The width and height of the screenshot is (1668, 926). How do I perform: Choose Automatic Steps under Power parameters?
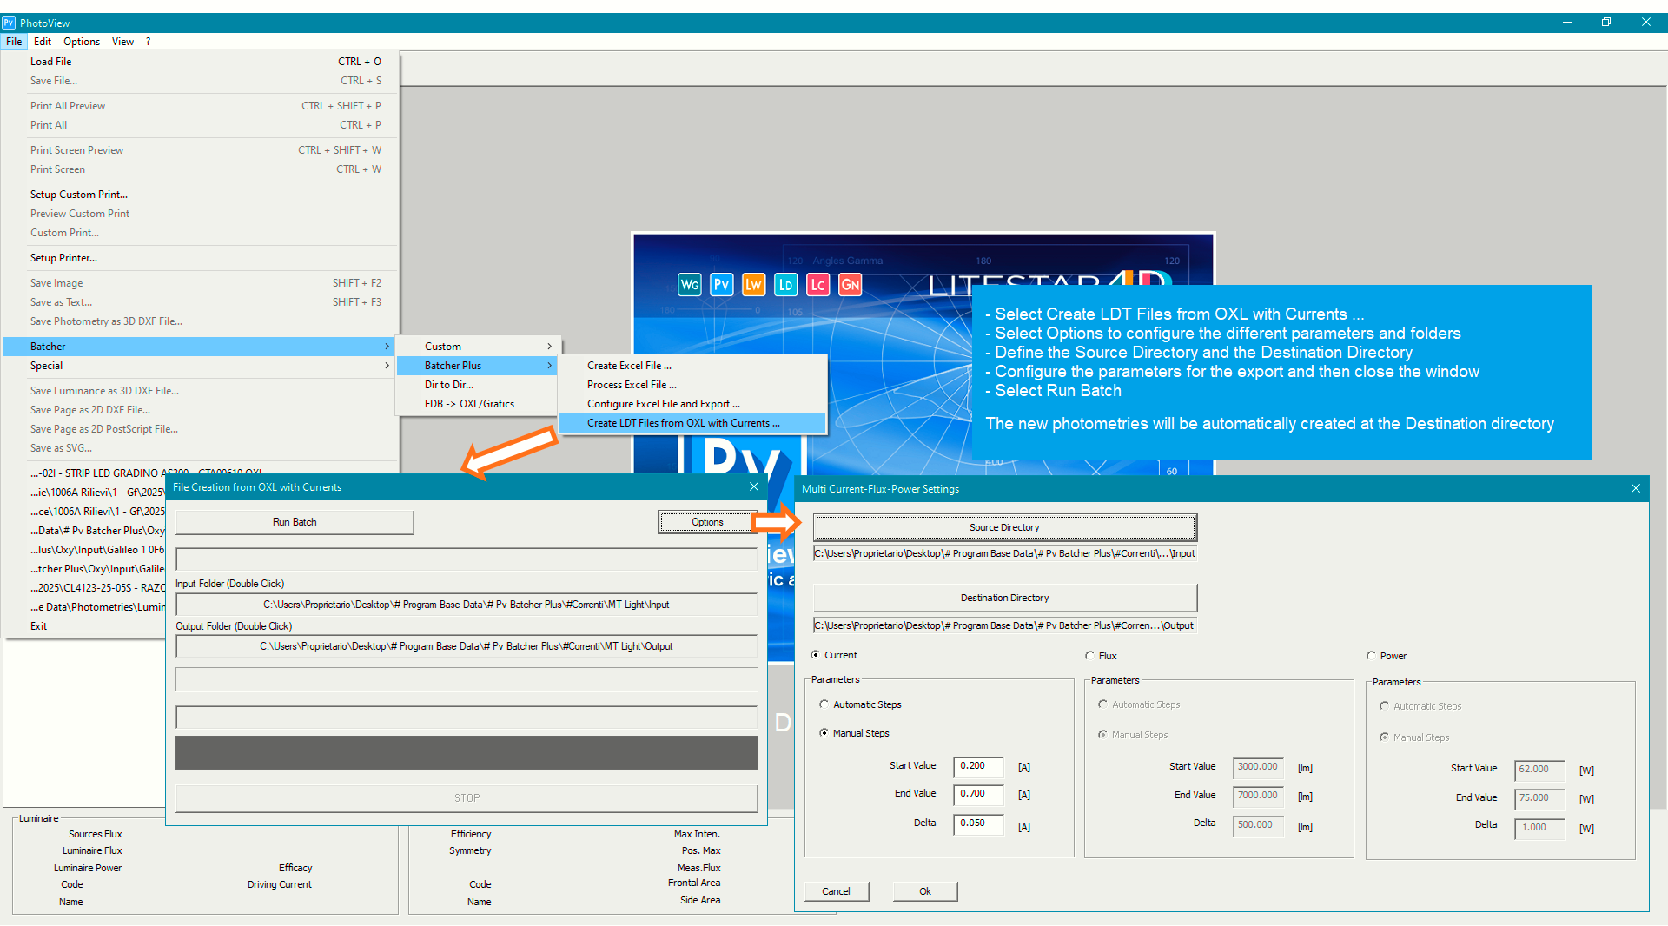[1384, 706]
